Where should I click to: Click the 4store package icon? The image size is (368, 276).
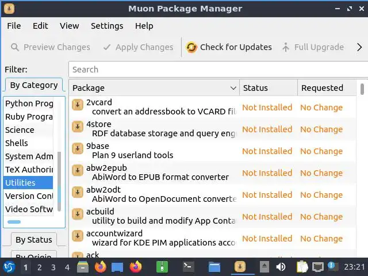(x=78, y=127)
